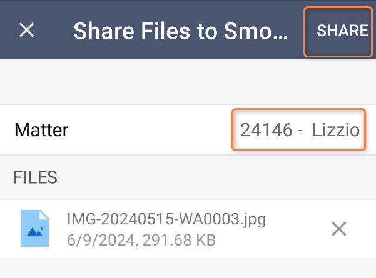Viewport: 376px width, 278px height.
Task: Tap the SHARE button in header
Action: point(342,31)
